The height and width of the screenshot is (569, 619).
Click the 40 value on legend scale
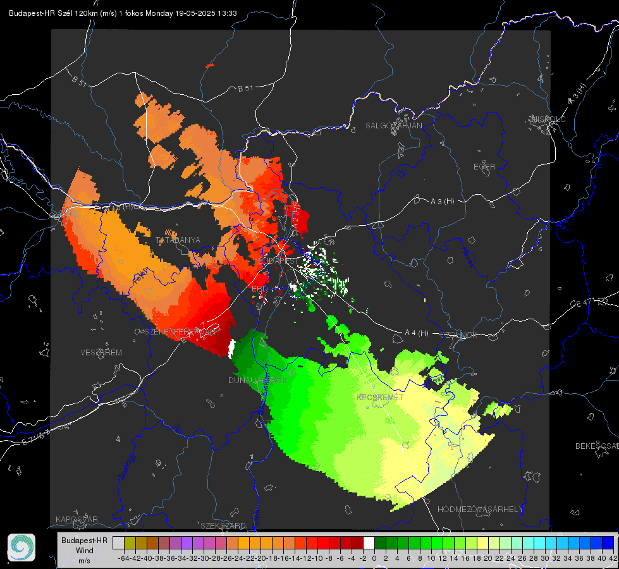602,558
